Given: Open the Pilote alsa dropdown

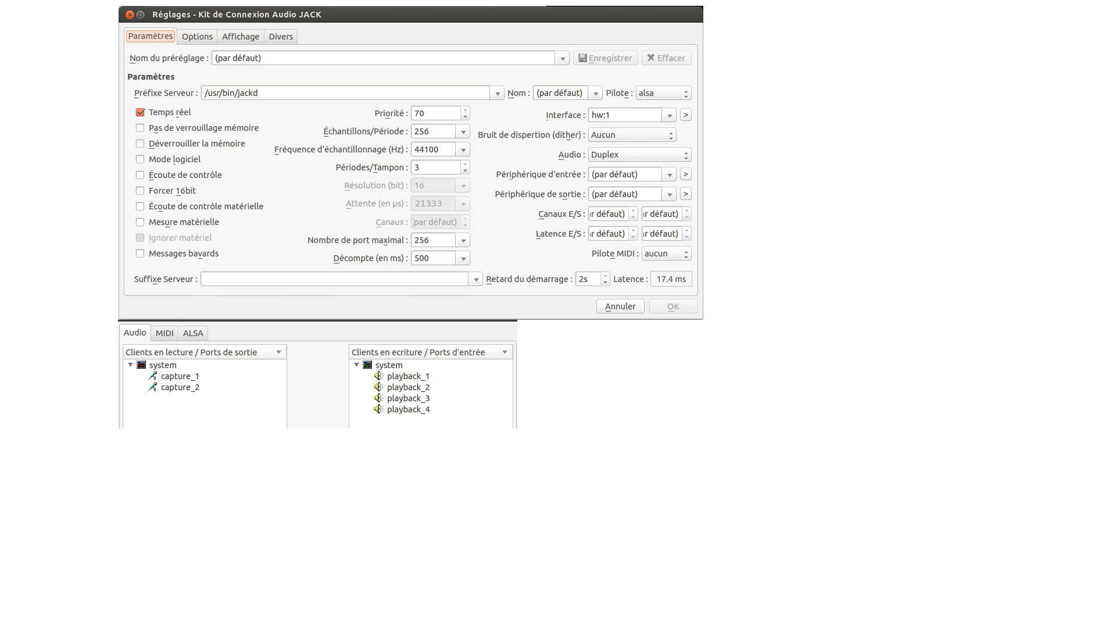Looking at the screenshot, I should tap(663, 93).
